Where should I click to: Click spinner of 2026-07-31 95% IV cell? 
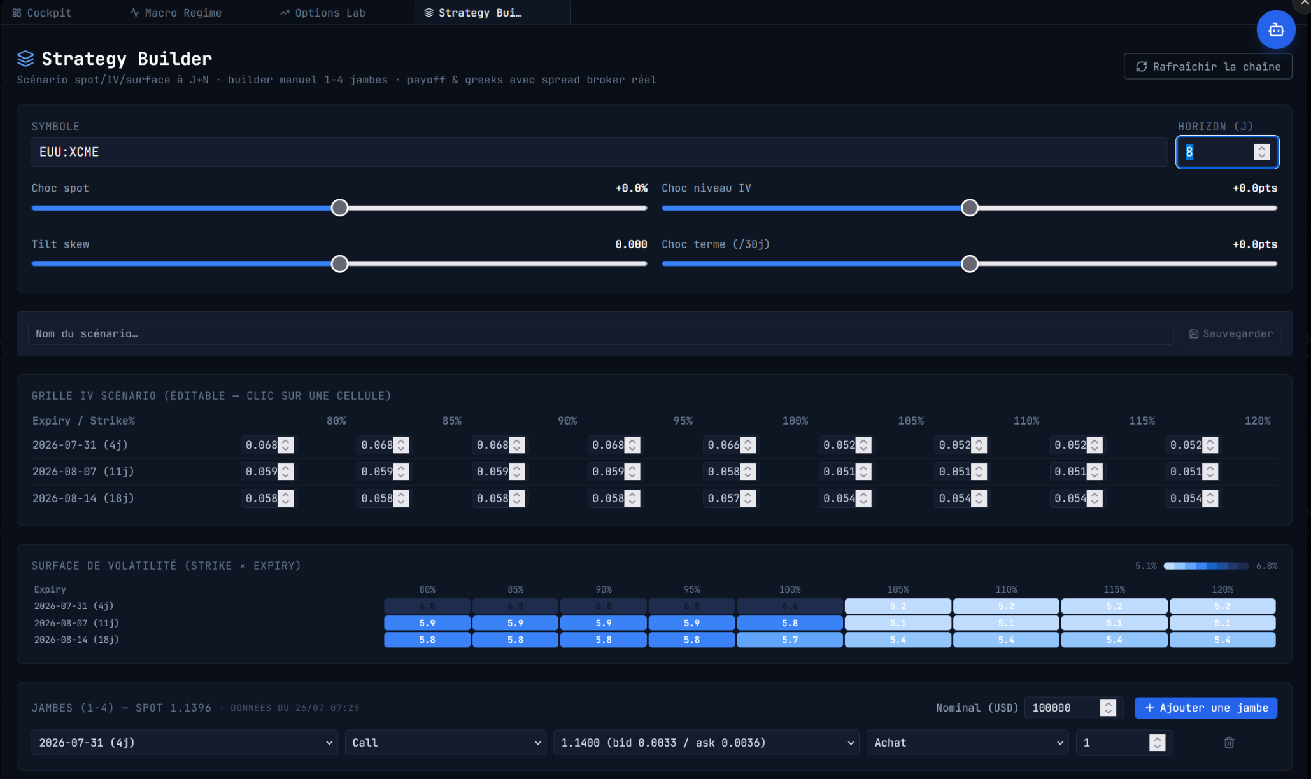pyautogui.click(x=632, y=445)
